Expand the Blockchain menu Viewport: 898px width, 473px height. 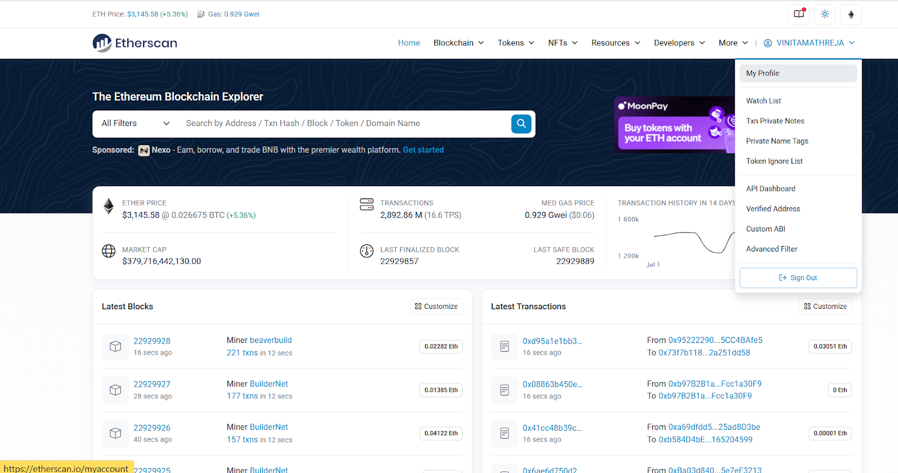(x=459, y=43)
